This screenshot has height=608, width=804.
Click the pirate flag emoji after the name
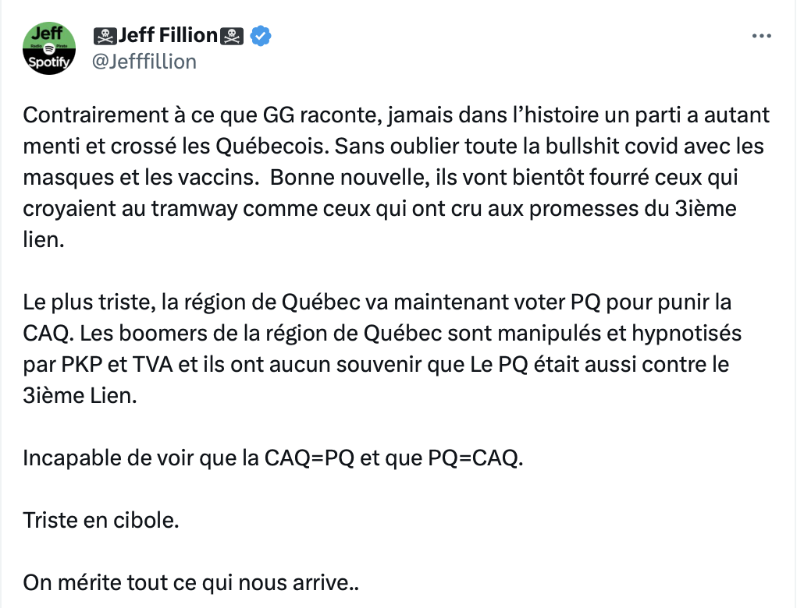coord(232,36)
